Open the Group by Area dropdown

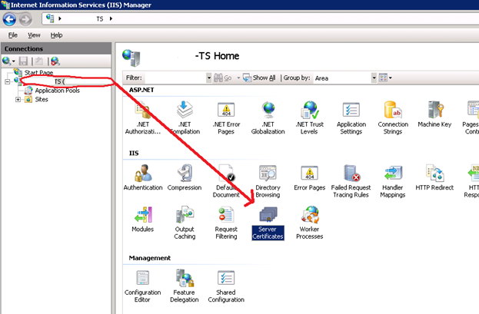[374, 78]
